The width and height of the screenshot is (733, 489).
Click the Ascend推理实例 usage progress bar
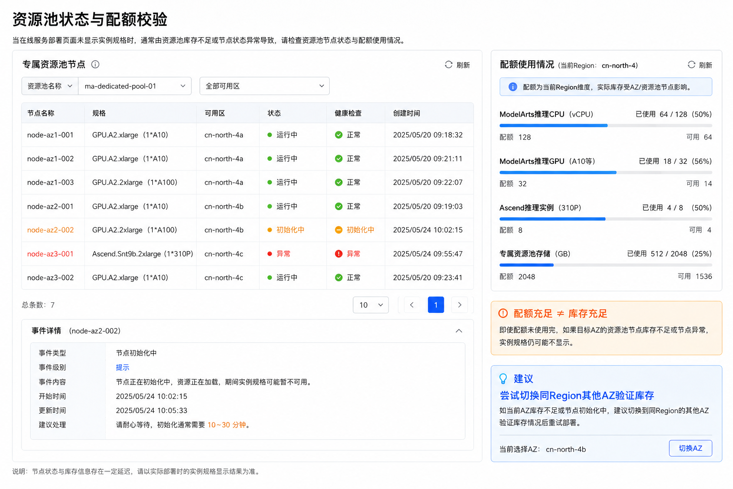(x=606, y=219)
